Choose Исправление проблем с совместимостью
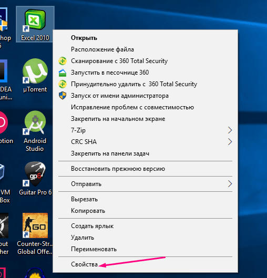This screenshot has width=267, height=278. 145,107
